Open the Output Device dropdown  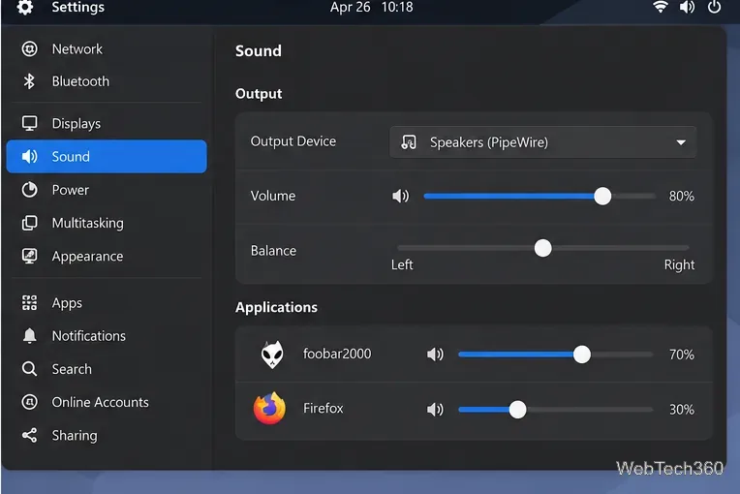(x=542, y=142)
